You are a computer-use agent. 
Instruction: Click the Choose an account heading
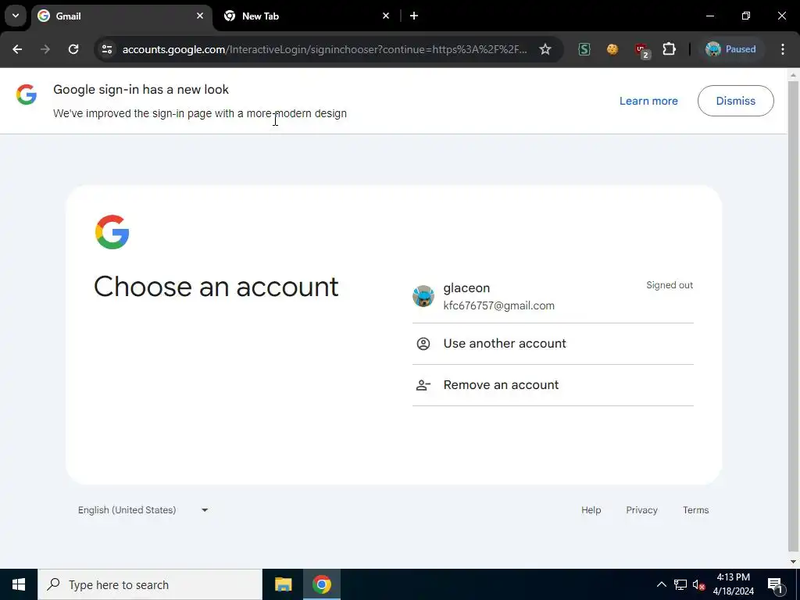point(216,286)
